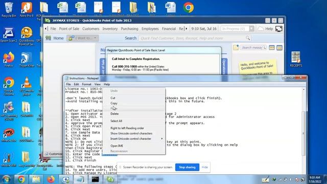This screenshot has width=327, height=184.
Task: Click the Stop sharing button
Action: tap(187, 167)
